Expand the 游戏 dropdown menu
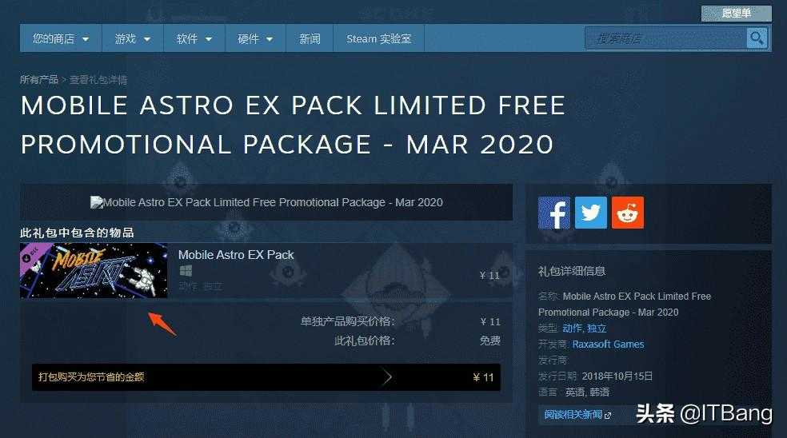 pos(133,38)
